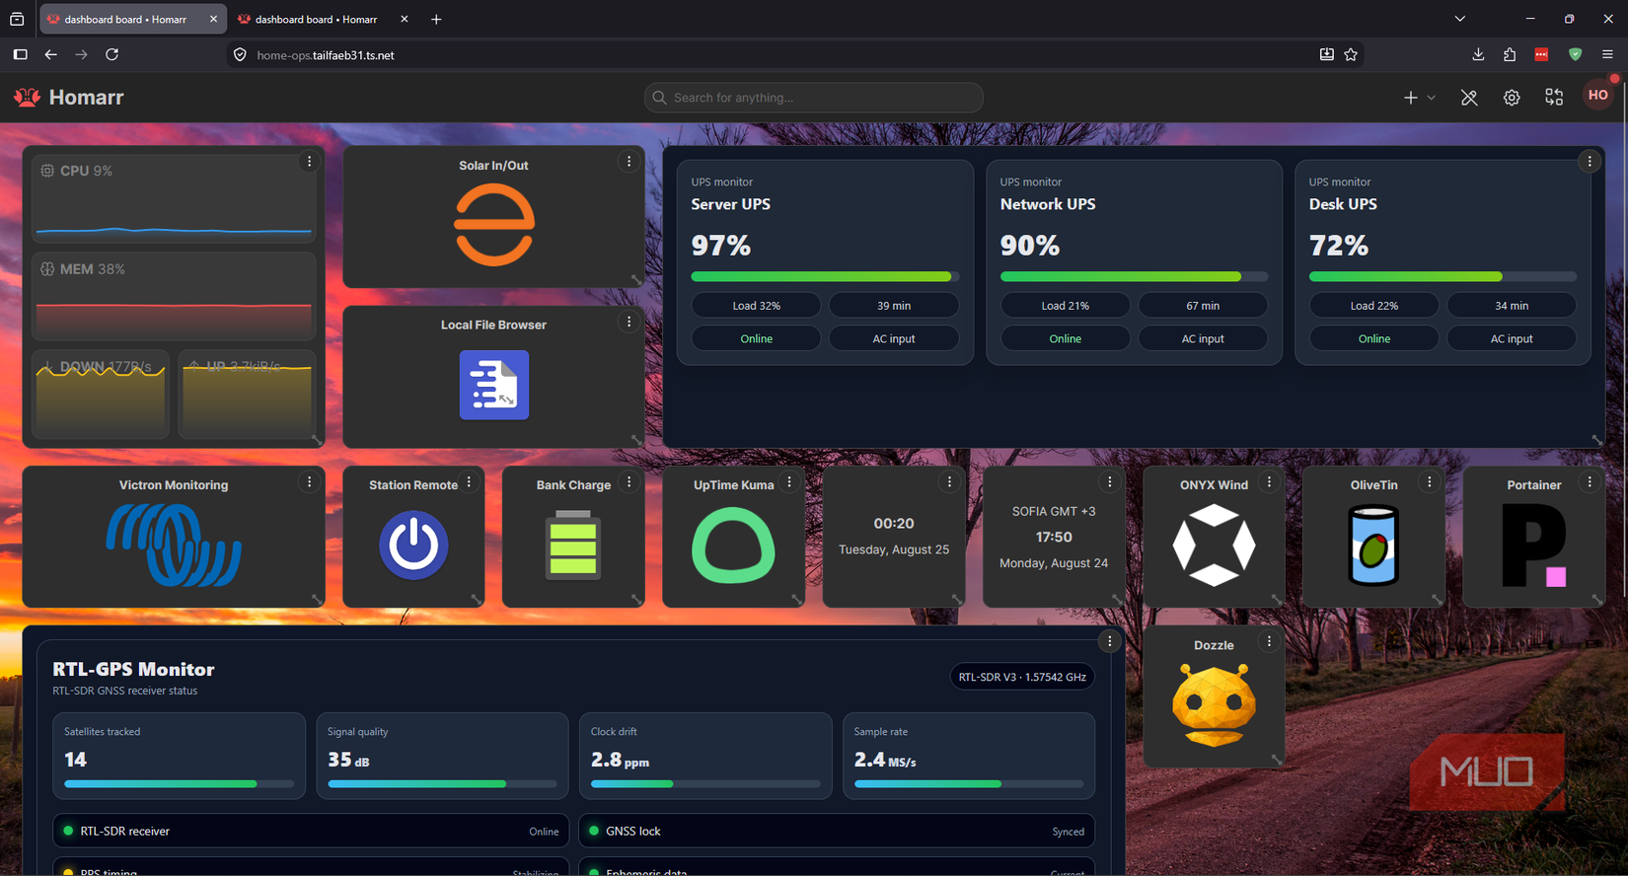This screenshot has width=1628, height=876.
Task: Click the MEM 38% graph
Action: 174,296
